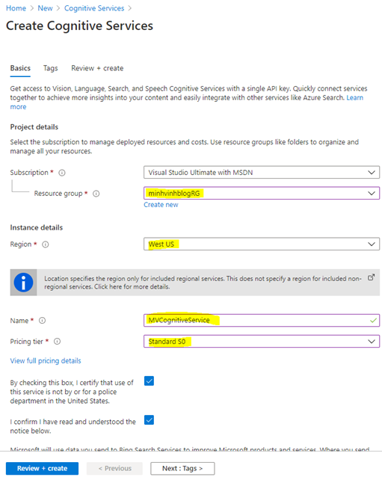Click the Previous button

click(x=114, y=469)
